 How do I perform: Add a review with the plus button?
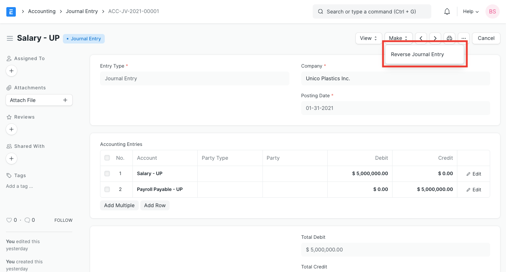pos(11,129)
